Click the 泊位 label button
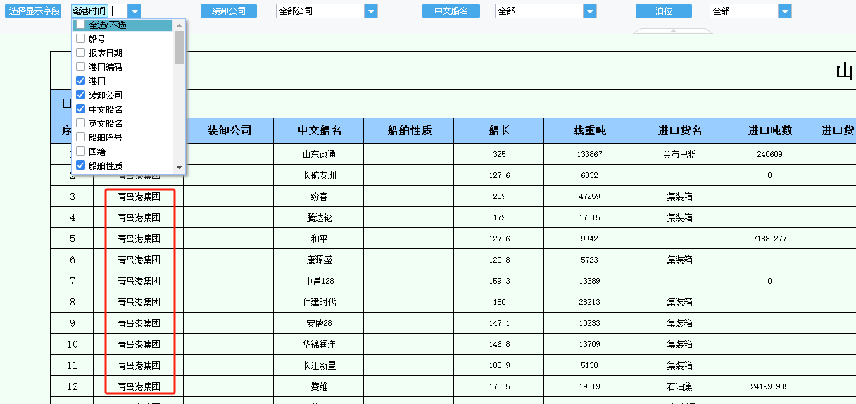The width and height of the screenshot is (856, 404). pos(664,11)
